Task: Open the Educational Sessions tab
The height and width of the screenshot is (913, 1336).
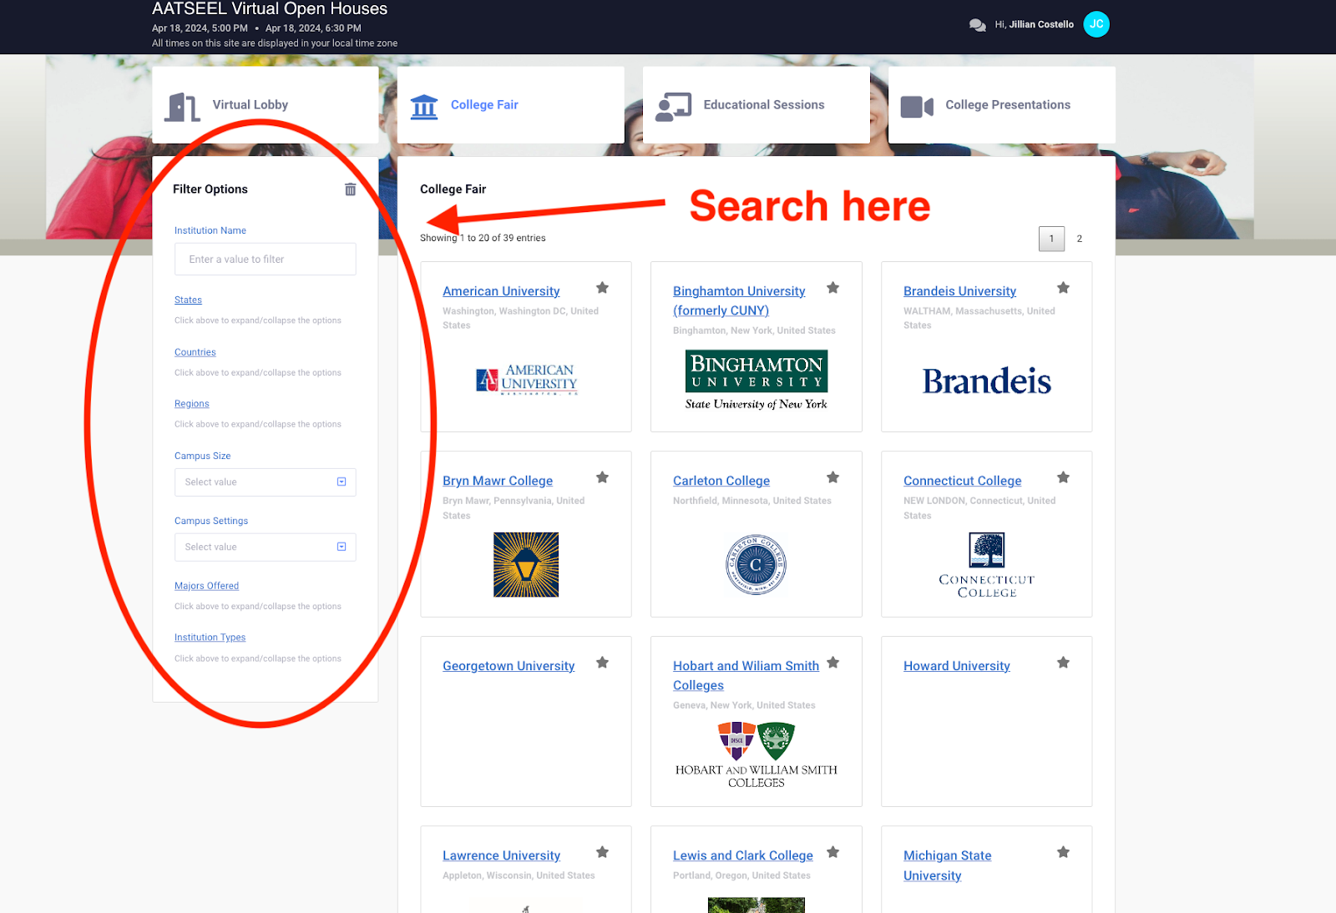Action: click(757, 105)
